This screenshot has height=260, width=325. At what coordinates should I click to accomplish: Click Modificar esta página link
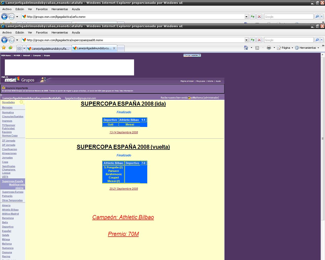17,186
